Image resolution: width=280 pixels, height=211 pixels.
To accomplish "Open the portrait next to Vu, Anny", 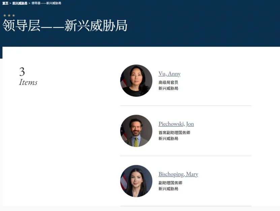I will tap(136, 81).
